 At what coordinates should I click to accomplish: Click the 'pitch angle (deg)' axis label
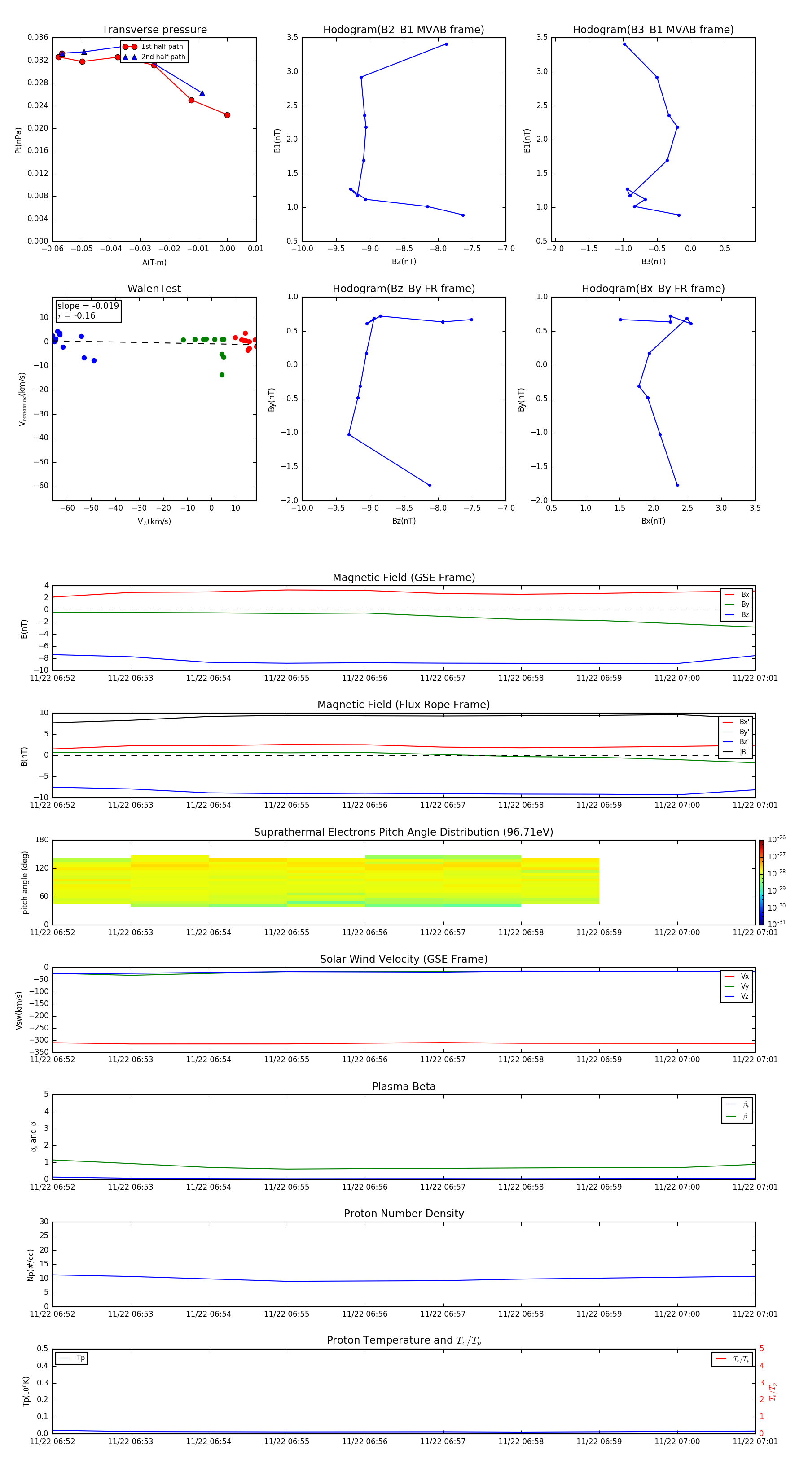click(25, 882)
